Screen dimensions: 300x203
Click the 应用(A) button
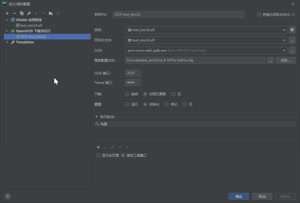pyautogui.click(x=285, y=196)
